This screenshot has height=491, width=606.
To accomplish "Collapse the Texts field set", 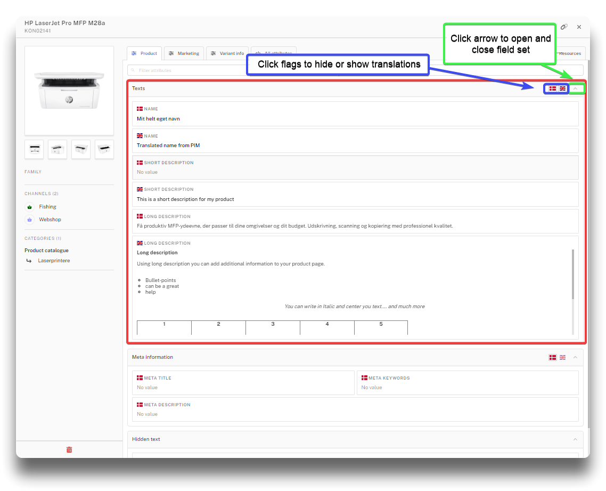I will pos(575,88).
